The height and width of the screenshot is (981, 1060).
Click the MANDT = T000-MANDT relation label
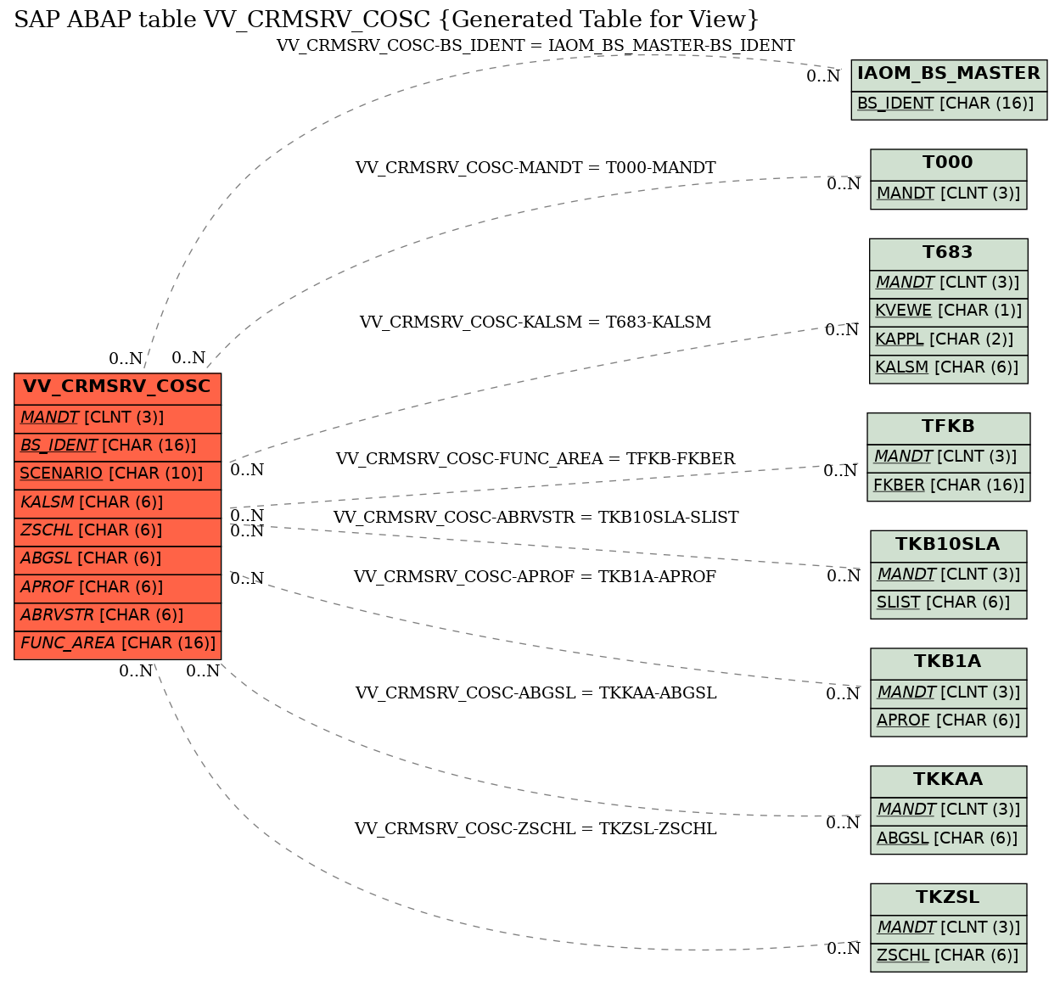point(536,168)
